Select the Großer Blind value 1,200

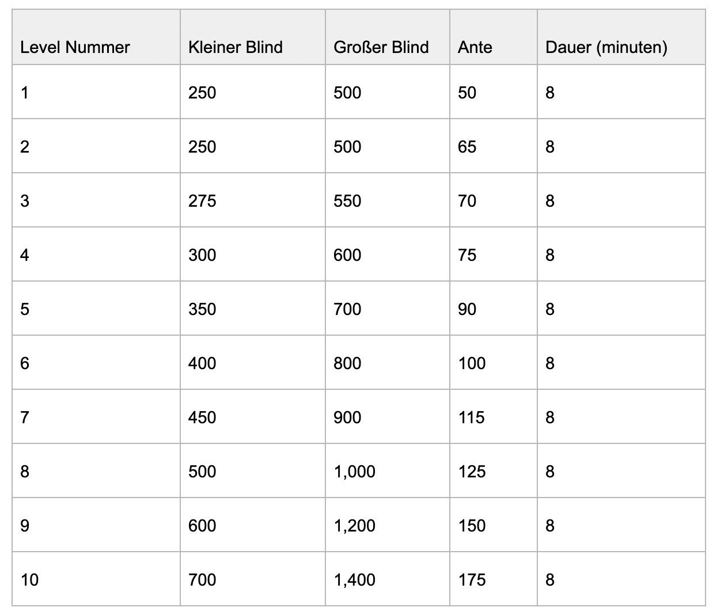(354, 526)
